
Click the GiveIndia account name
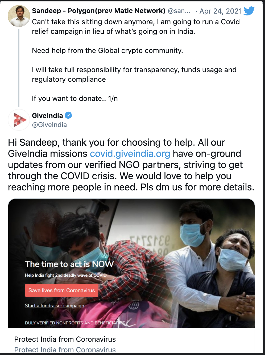tap(47, 116)
